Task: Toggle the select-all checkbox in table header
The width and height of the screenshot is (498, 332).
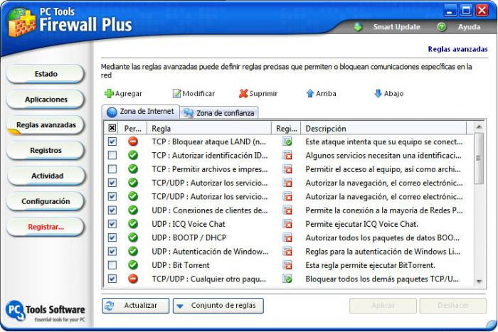Action: point(112,128)
